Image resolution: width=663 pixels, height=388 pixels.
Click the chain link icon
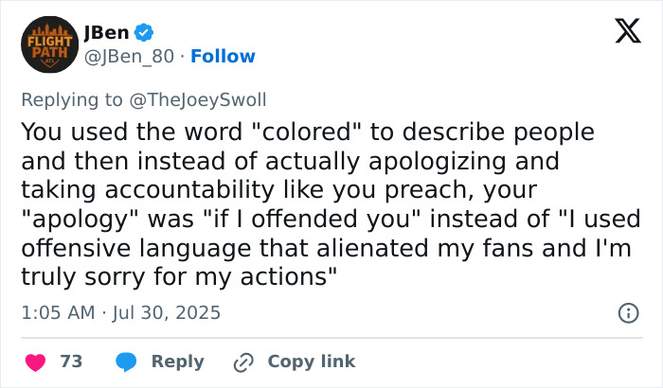click(x=243, y=362)
